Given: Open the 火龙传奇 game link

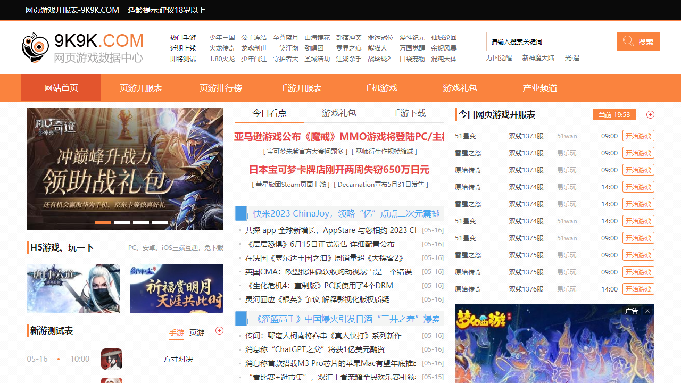Looking at the screenshot, I should point(222,48).
